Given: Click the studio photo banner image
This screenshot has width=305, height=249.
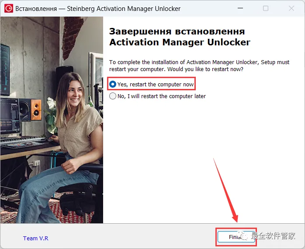Looking at the screenshot, I should click(52, 120).
